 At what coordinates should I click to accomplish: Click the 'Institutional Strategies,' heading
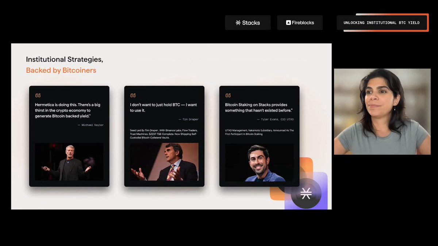tap(64, 59)
